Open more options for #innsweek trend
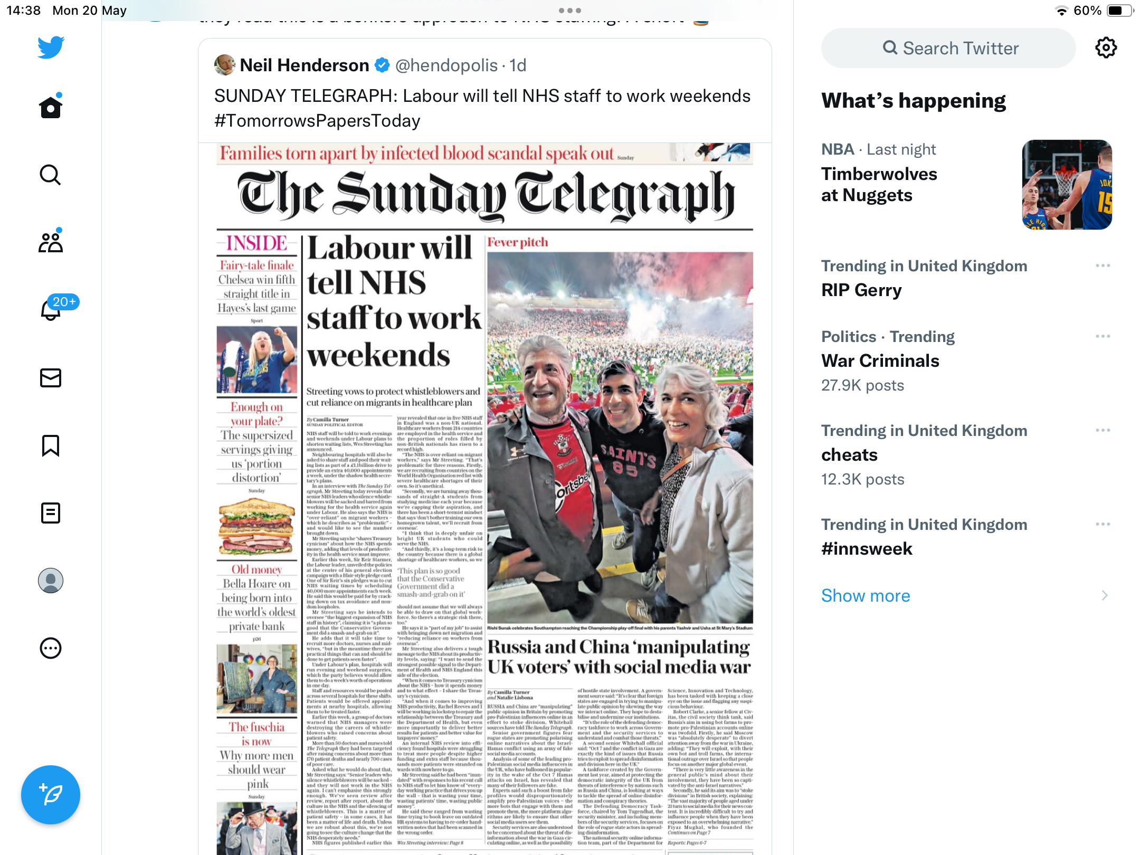 click(x=1103, y=524)
